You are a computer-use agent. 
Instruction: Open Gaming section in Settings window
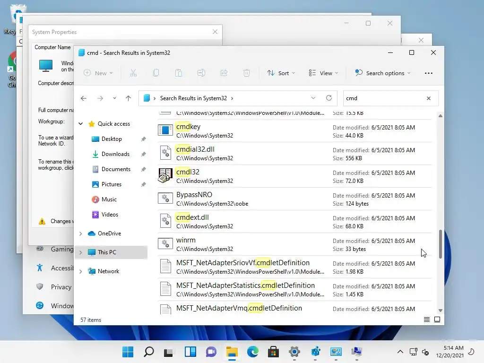(62, 249)
